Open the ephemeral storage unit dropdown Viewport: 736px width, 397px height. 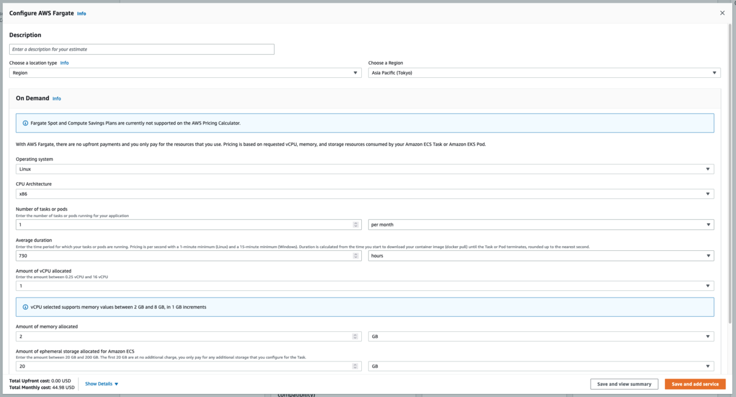tap(542, 366)
